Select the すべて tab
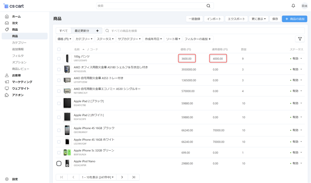311x183 pixels. pyautogui.click(x=63, y=31)
